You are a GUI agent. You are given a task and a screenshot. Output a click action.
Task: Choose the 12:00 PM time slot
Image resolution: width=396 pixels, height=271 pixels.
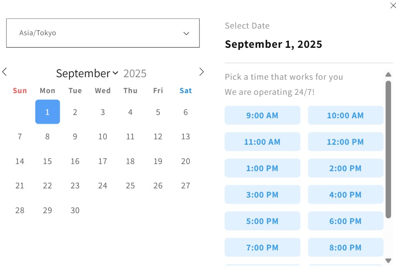tap(345, 142)
